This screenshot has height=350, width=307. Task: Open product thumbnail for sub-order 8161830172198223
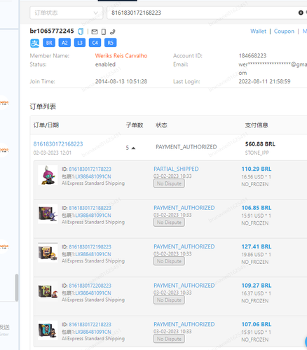coord(48,253)
